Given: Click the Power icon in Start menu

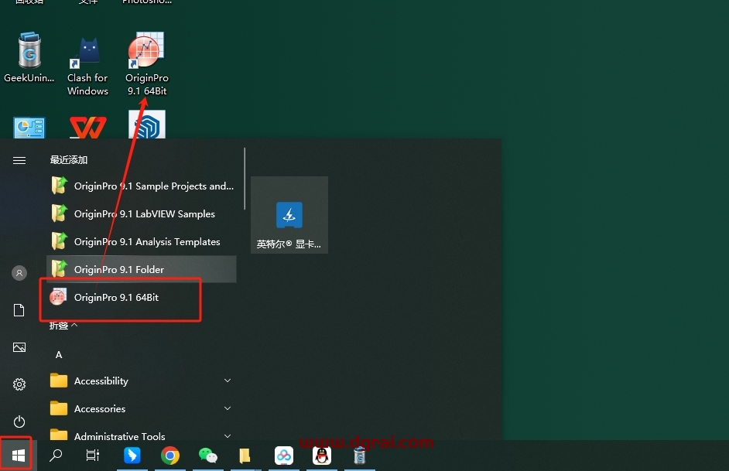Looking at the screenshot, I should pyautogui.click(x=19, y=422).
